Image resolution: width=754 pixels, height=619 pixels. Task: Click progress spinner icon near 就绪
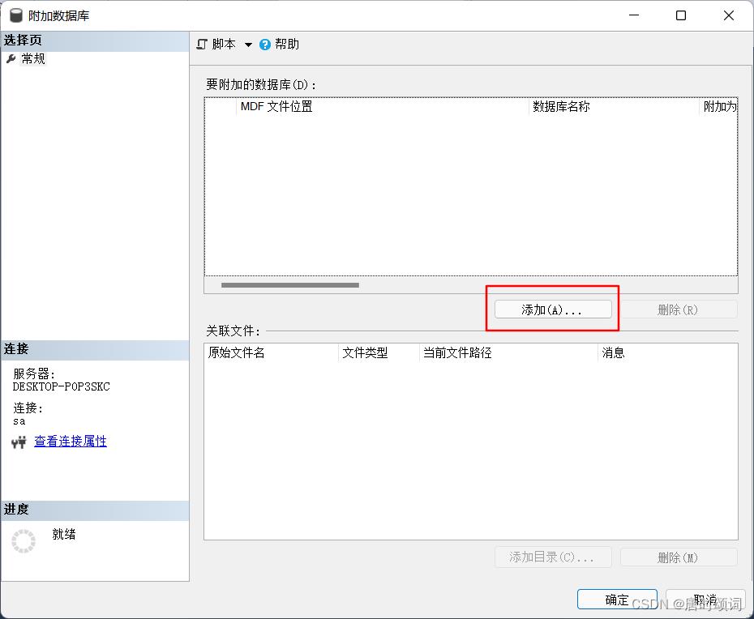[23, 541]
